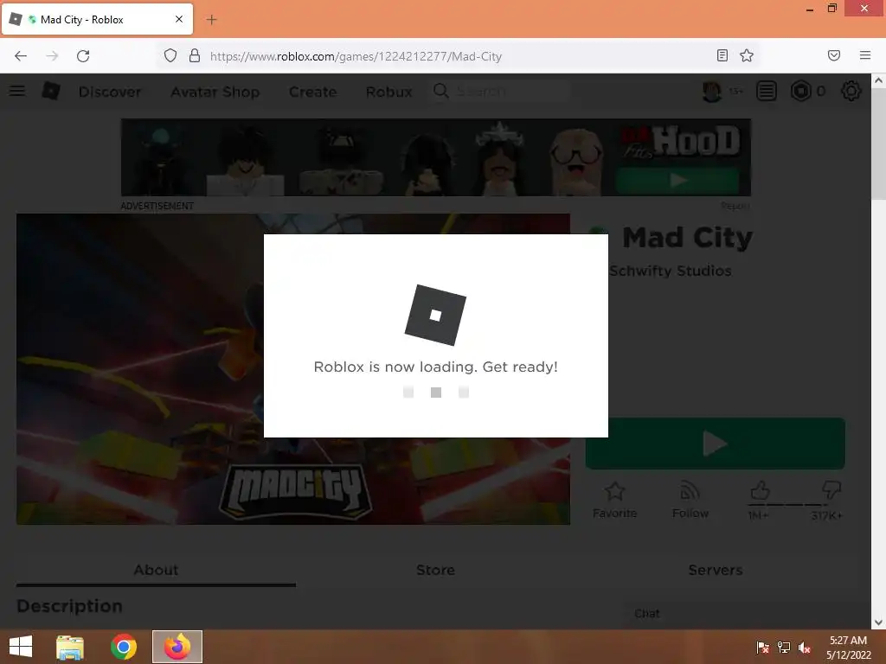The height and width of the screenshot is (664, 886).
Task: Follow the Mad City game
Action: (x=690, y=501)
